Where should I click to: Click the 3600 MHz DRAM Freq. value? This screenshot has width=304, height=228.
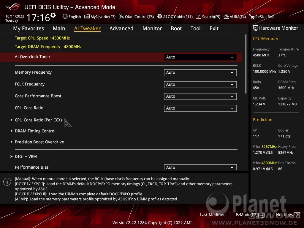(x=286, y=88)
